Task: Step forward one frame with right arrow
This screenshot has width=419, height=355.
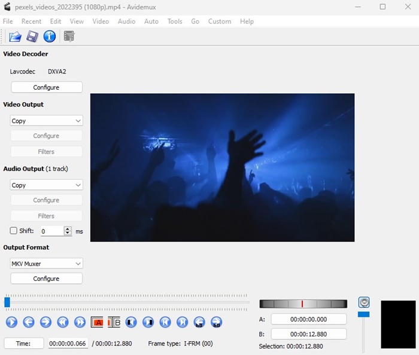Action: pos(45,322)
